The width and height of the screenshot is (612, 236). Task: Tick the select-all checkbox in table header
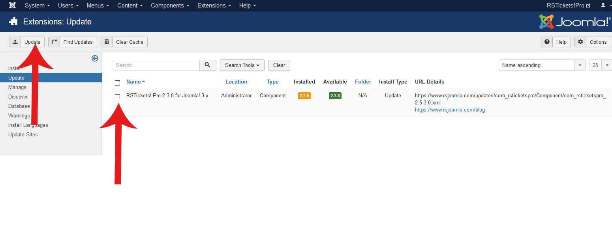click(x=117, y=83)
